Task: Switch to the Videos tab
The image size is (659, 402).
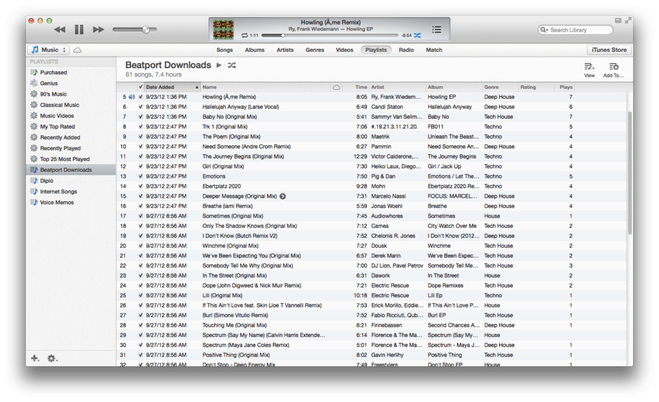Action: [x=344, y=50]
